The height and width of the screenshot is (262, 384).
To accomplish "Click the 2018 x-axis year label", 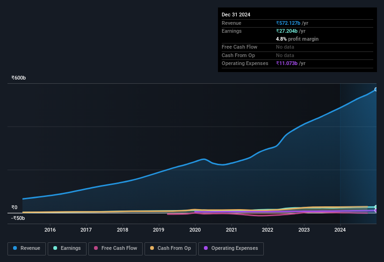I will [123, 230].
